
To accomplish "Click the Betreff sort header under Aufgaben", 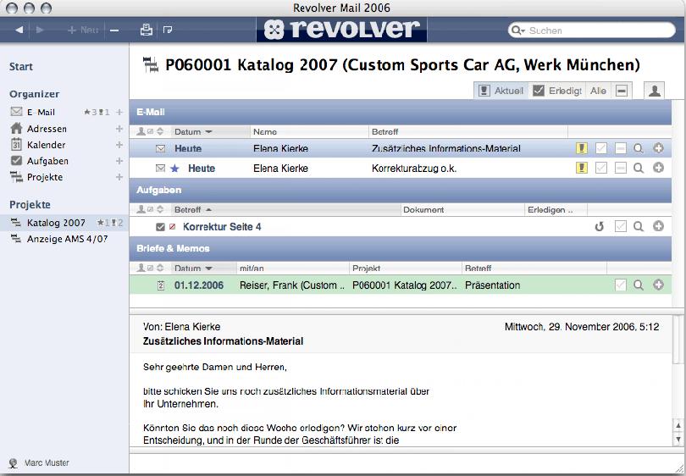I will coord(193,209).
